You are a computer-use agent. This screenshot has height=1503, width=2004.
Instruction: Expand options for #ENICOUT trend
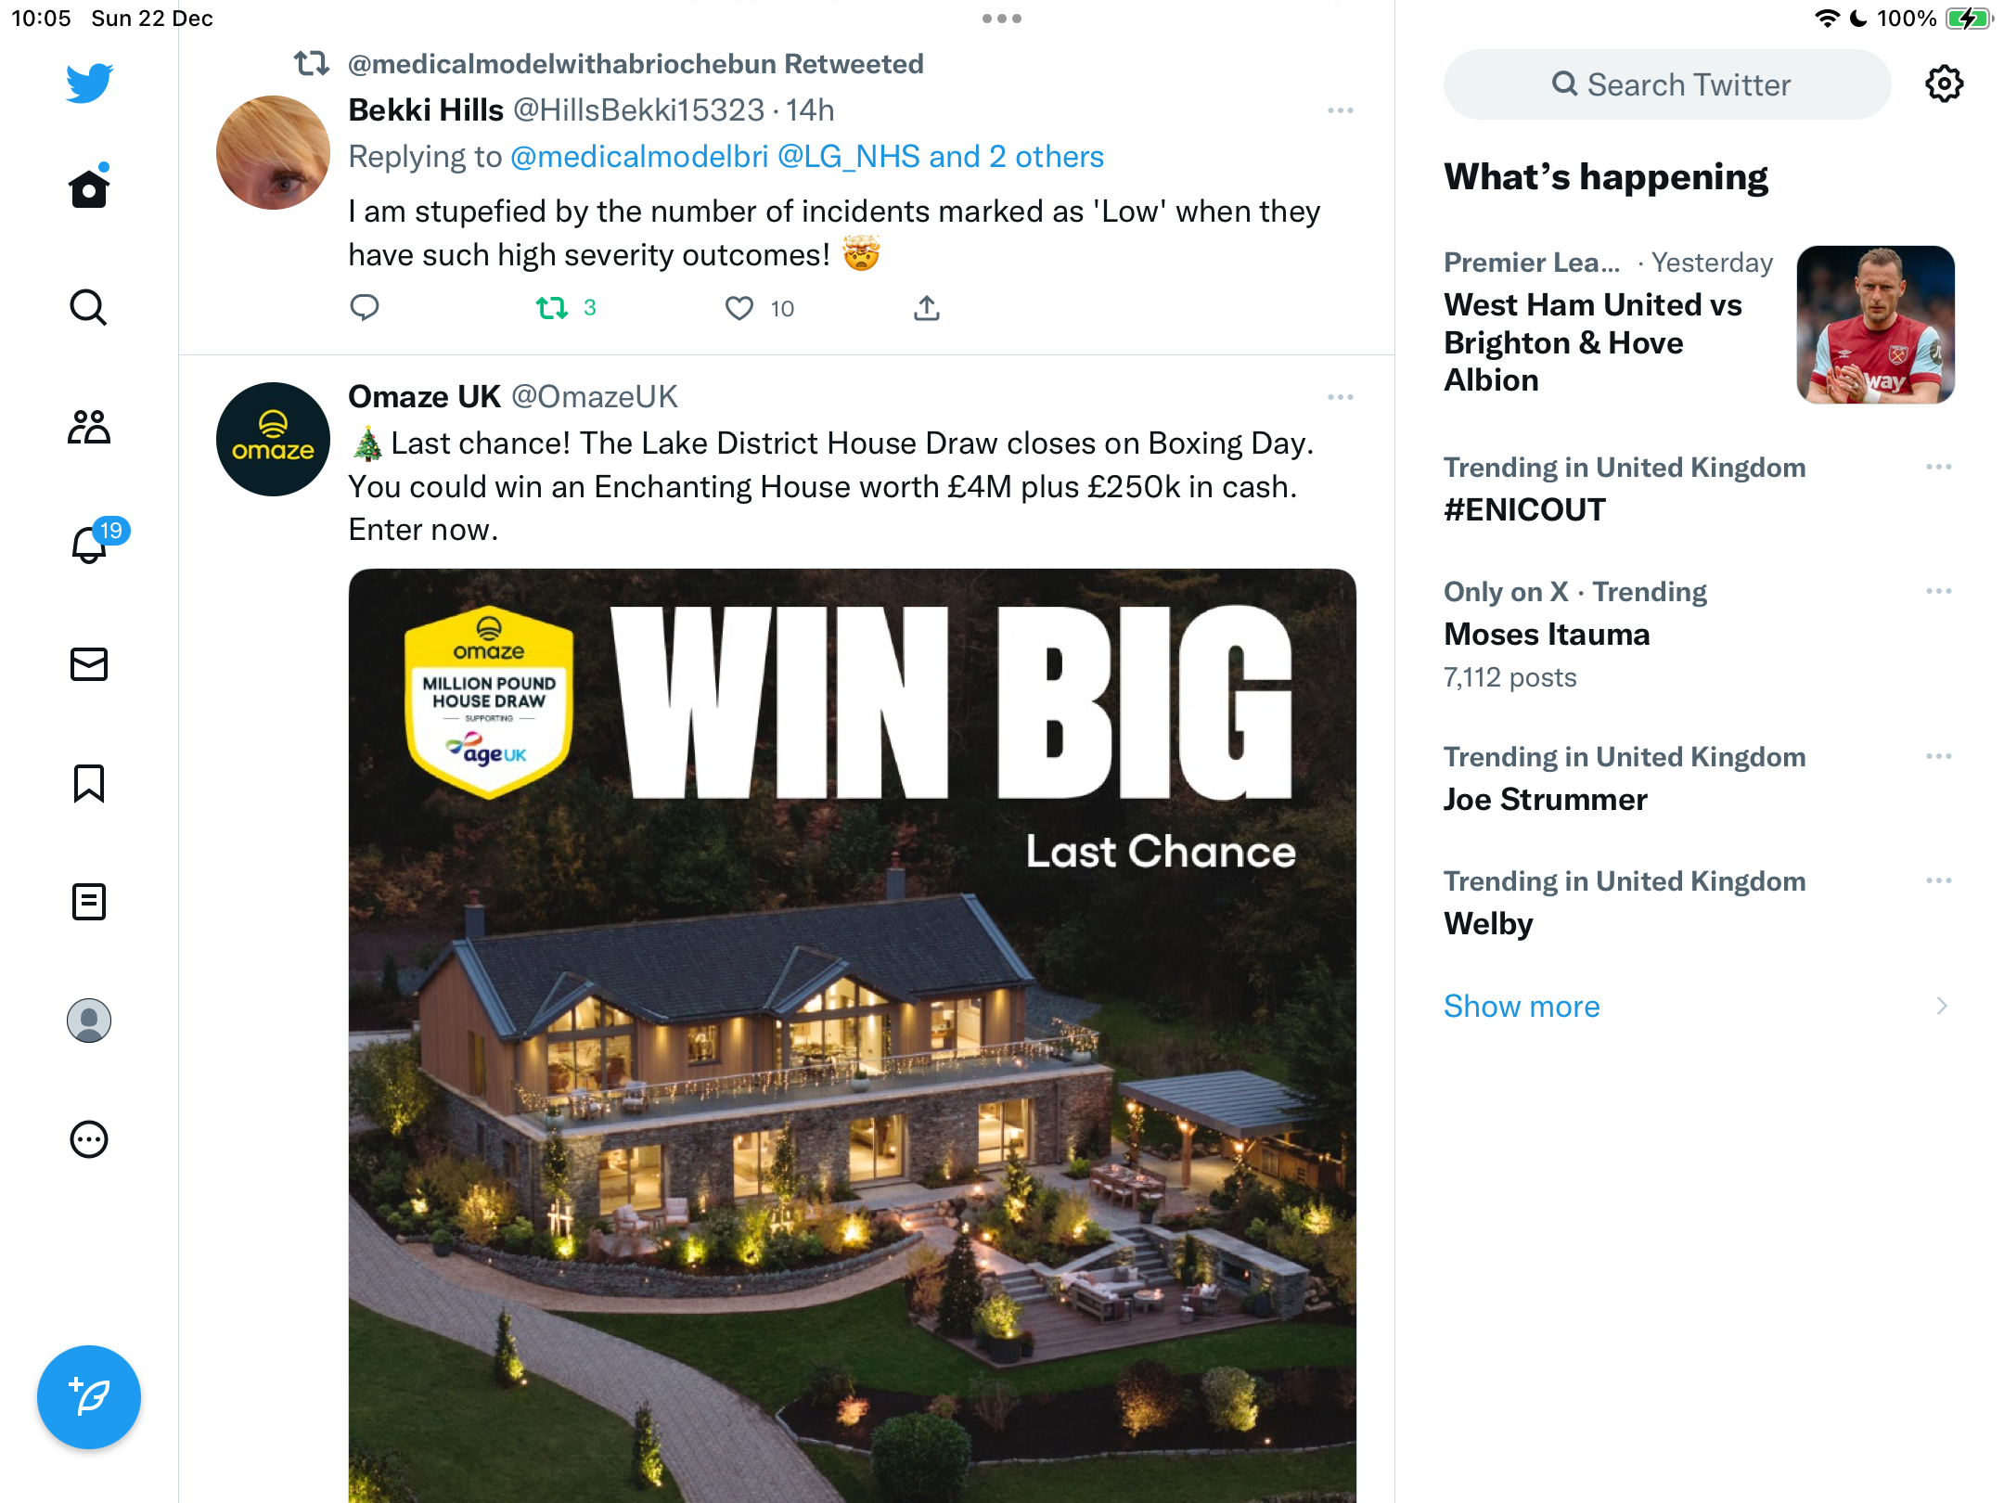tap(1939, 467)
